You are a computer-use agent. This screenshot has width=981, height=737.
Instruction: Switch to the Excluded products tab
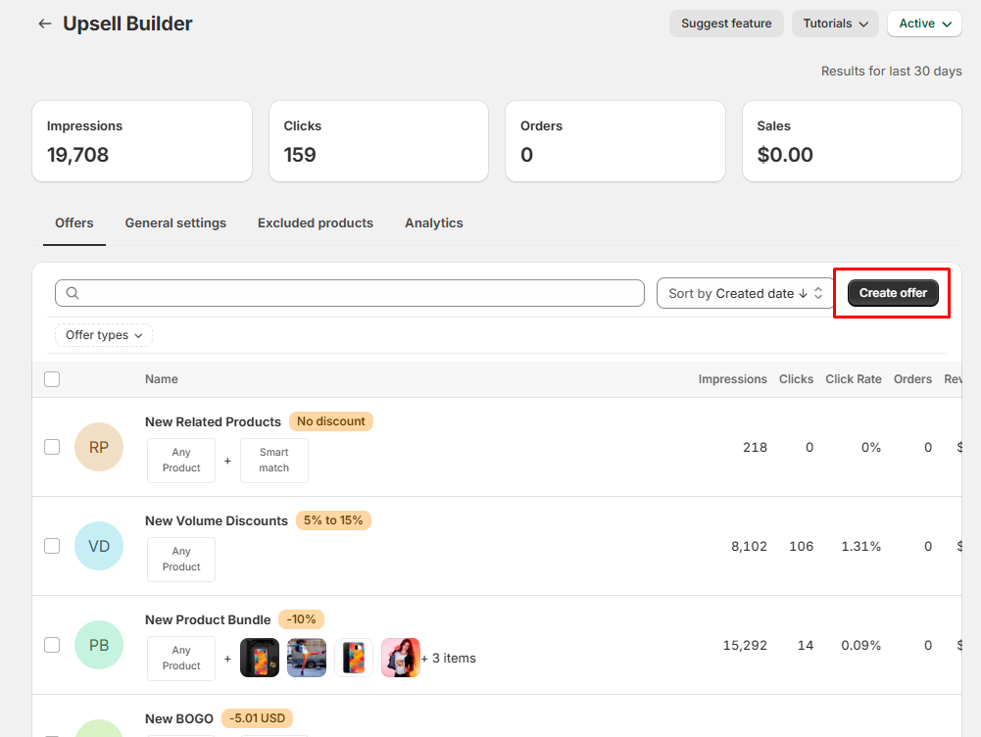coord(316,223)
